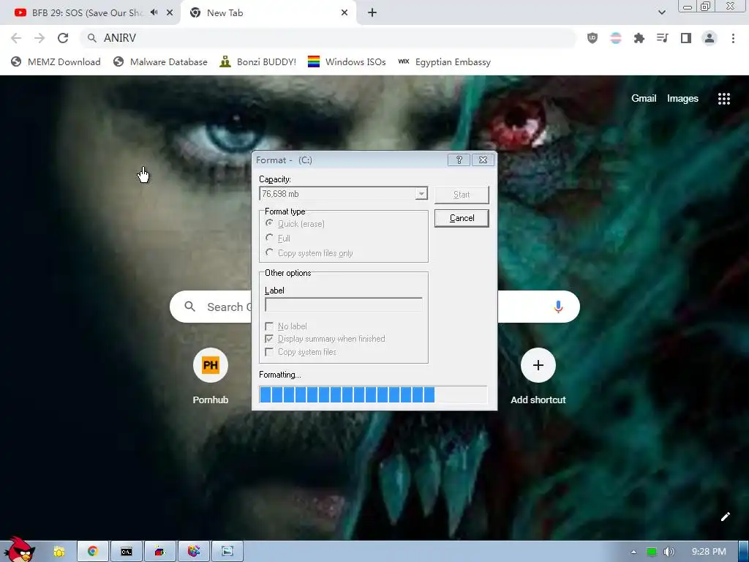Click the green tray status icon
Screen dimensions: 749x562
click(x=652, y=552)
